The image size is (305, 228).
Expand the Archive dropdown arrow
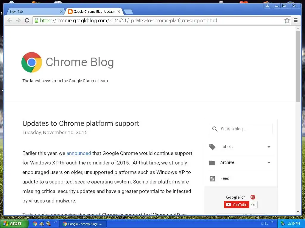269,163
